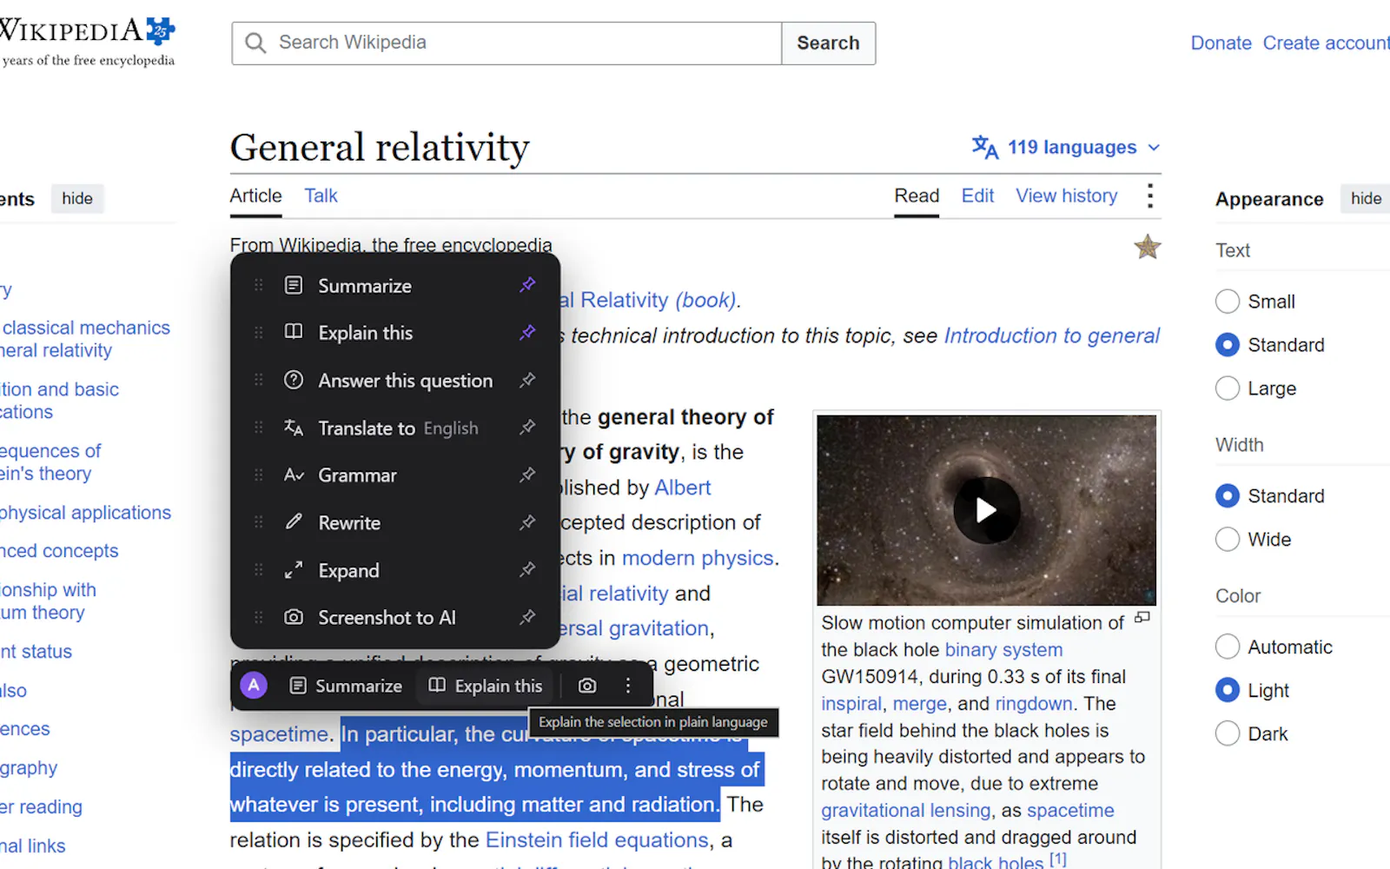Select Light color mode
The height and width of the screenshot is (869, 1390).
(x=1228, y=691)
